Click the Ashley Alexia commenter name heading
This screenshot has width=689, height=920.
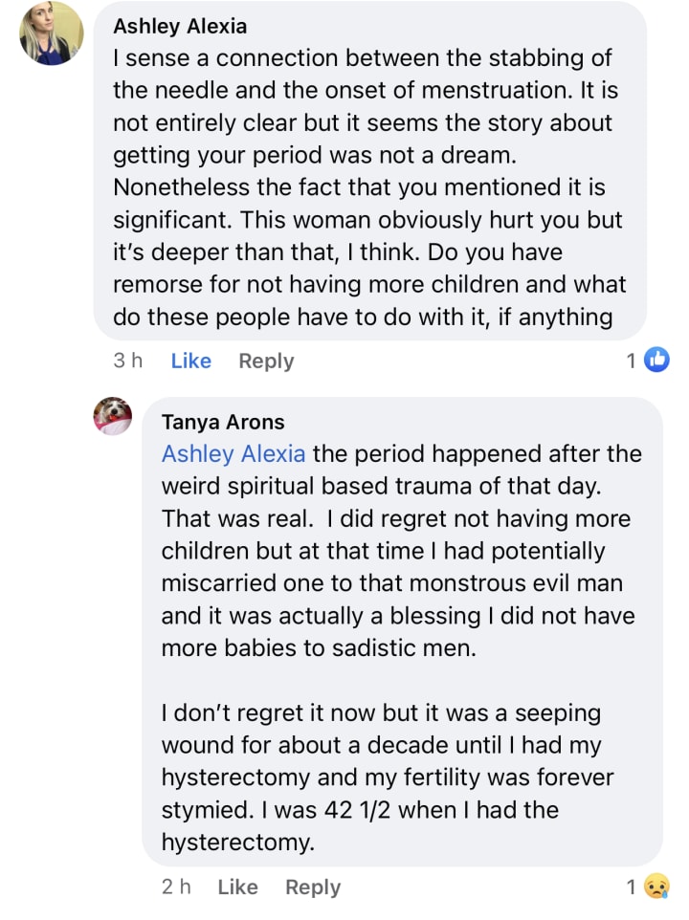point(180,27)
